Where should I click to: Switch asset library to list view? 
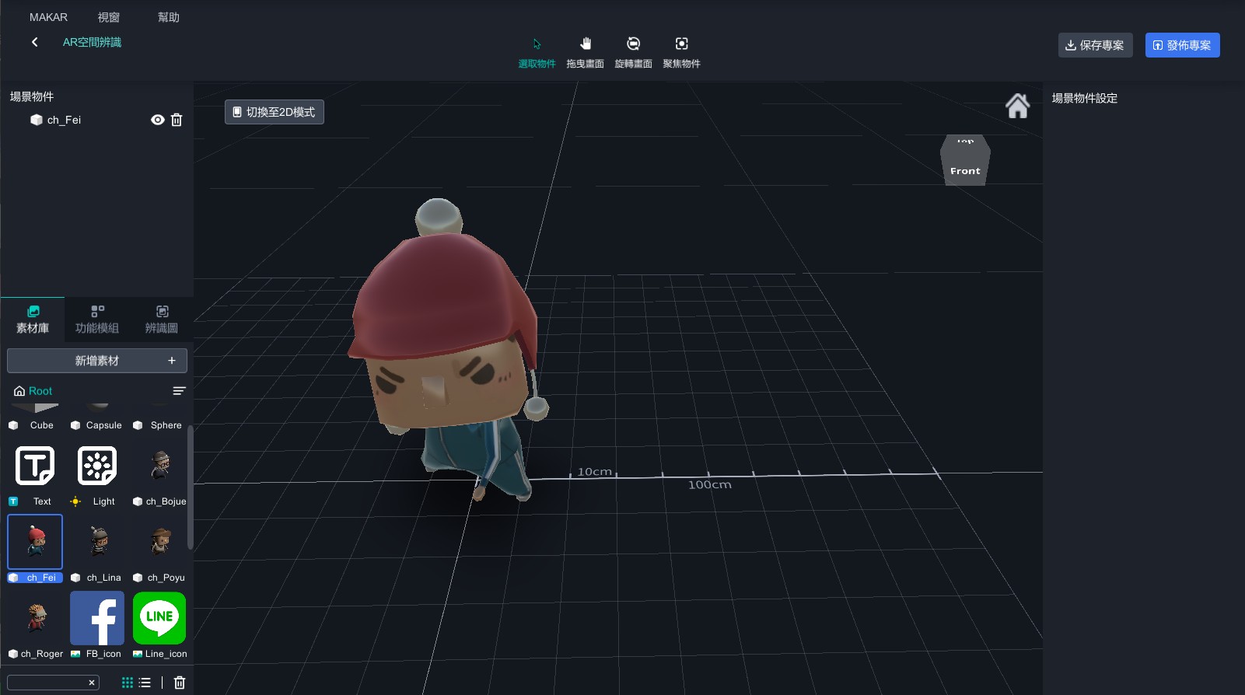[x=145, y=683]
